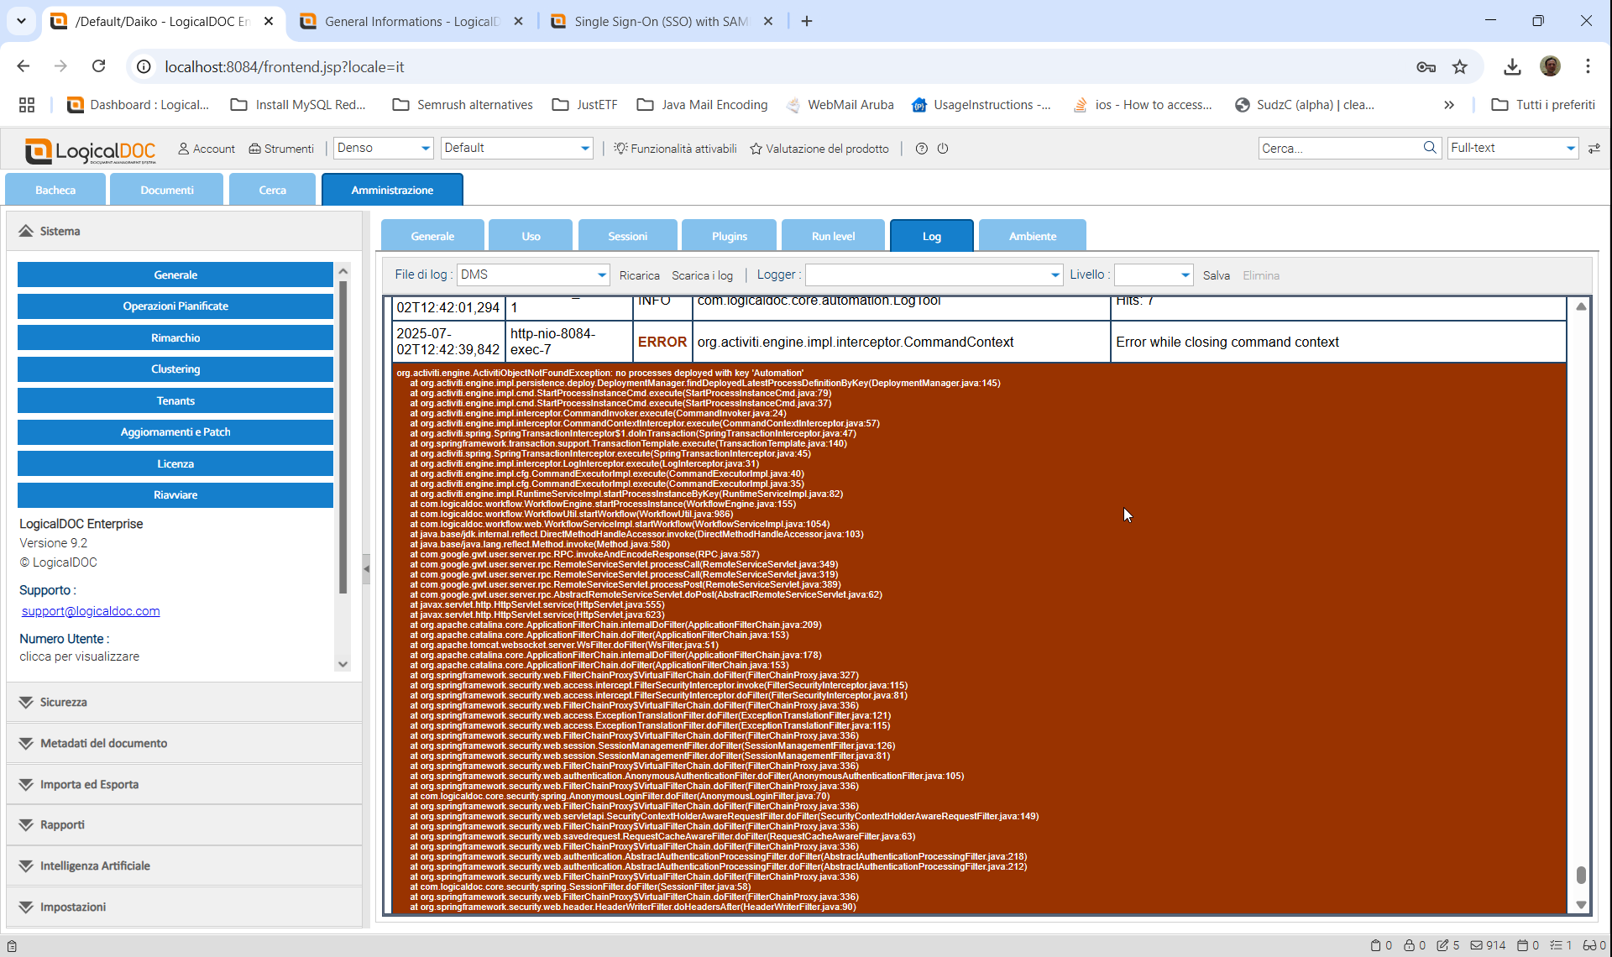
Task: Click the Riavviare button
Action: [x=175, y=494]
